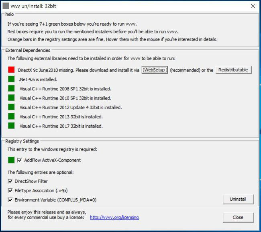Click the WebSetup button for DirectX

tap(155, 70)
